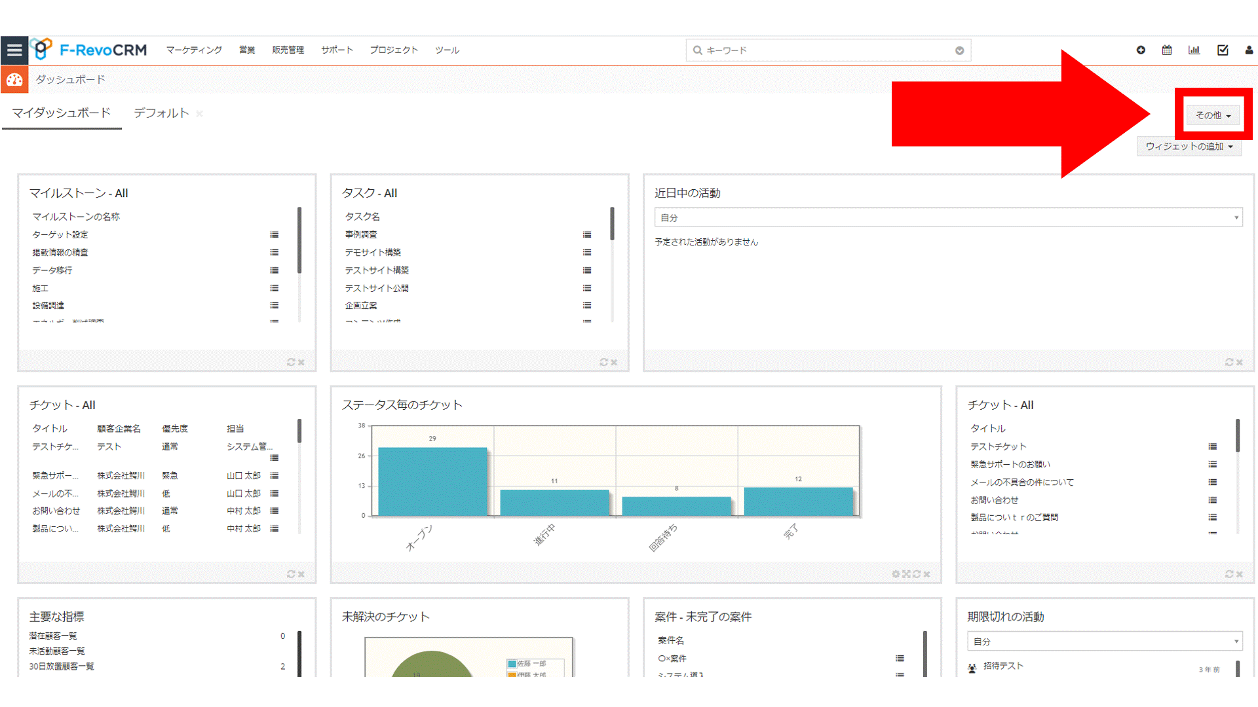The height and width of the screenshot is (707, 1258).
Task: Open the 招待テスト overdue activity
Action: [x=1003, y=666]
